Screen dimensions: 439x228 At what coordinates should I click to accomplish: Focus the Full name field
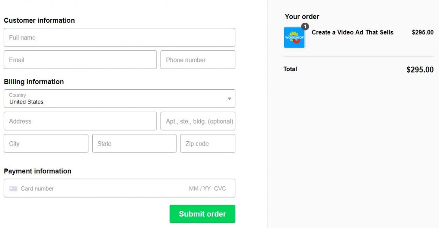[x=119, y=37]
